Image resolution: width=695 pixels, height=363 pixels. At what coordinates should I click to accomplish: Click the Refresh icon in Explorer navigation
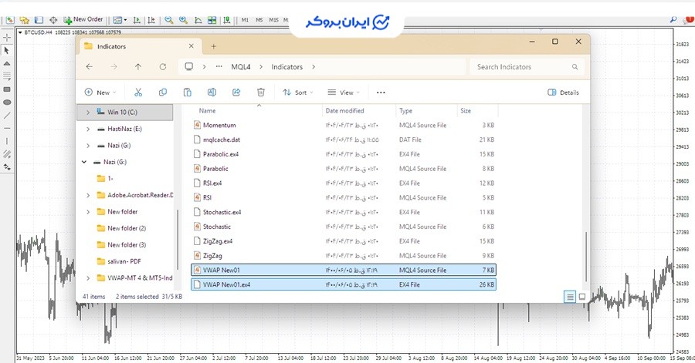pos(162,67)
